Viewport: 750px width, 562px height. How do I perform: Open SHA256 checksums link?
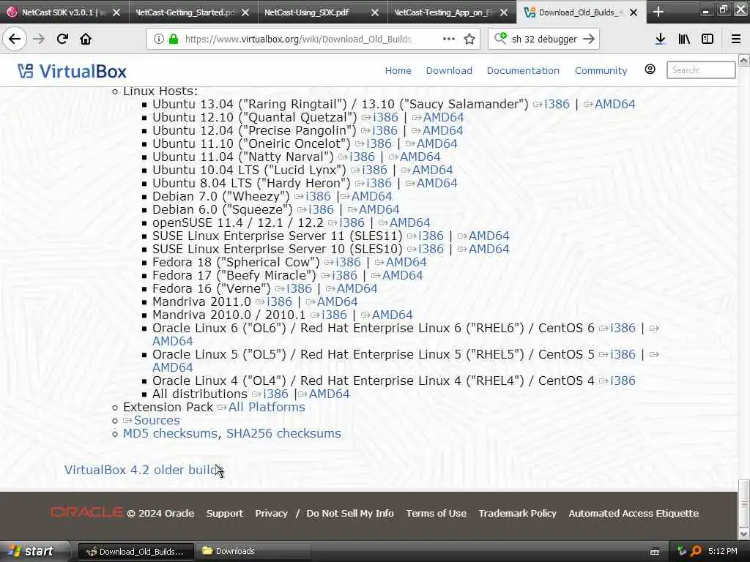point(283,433)
